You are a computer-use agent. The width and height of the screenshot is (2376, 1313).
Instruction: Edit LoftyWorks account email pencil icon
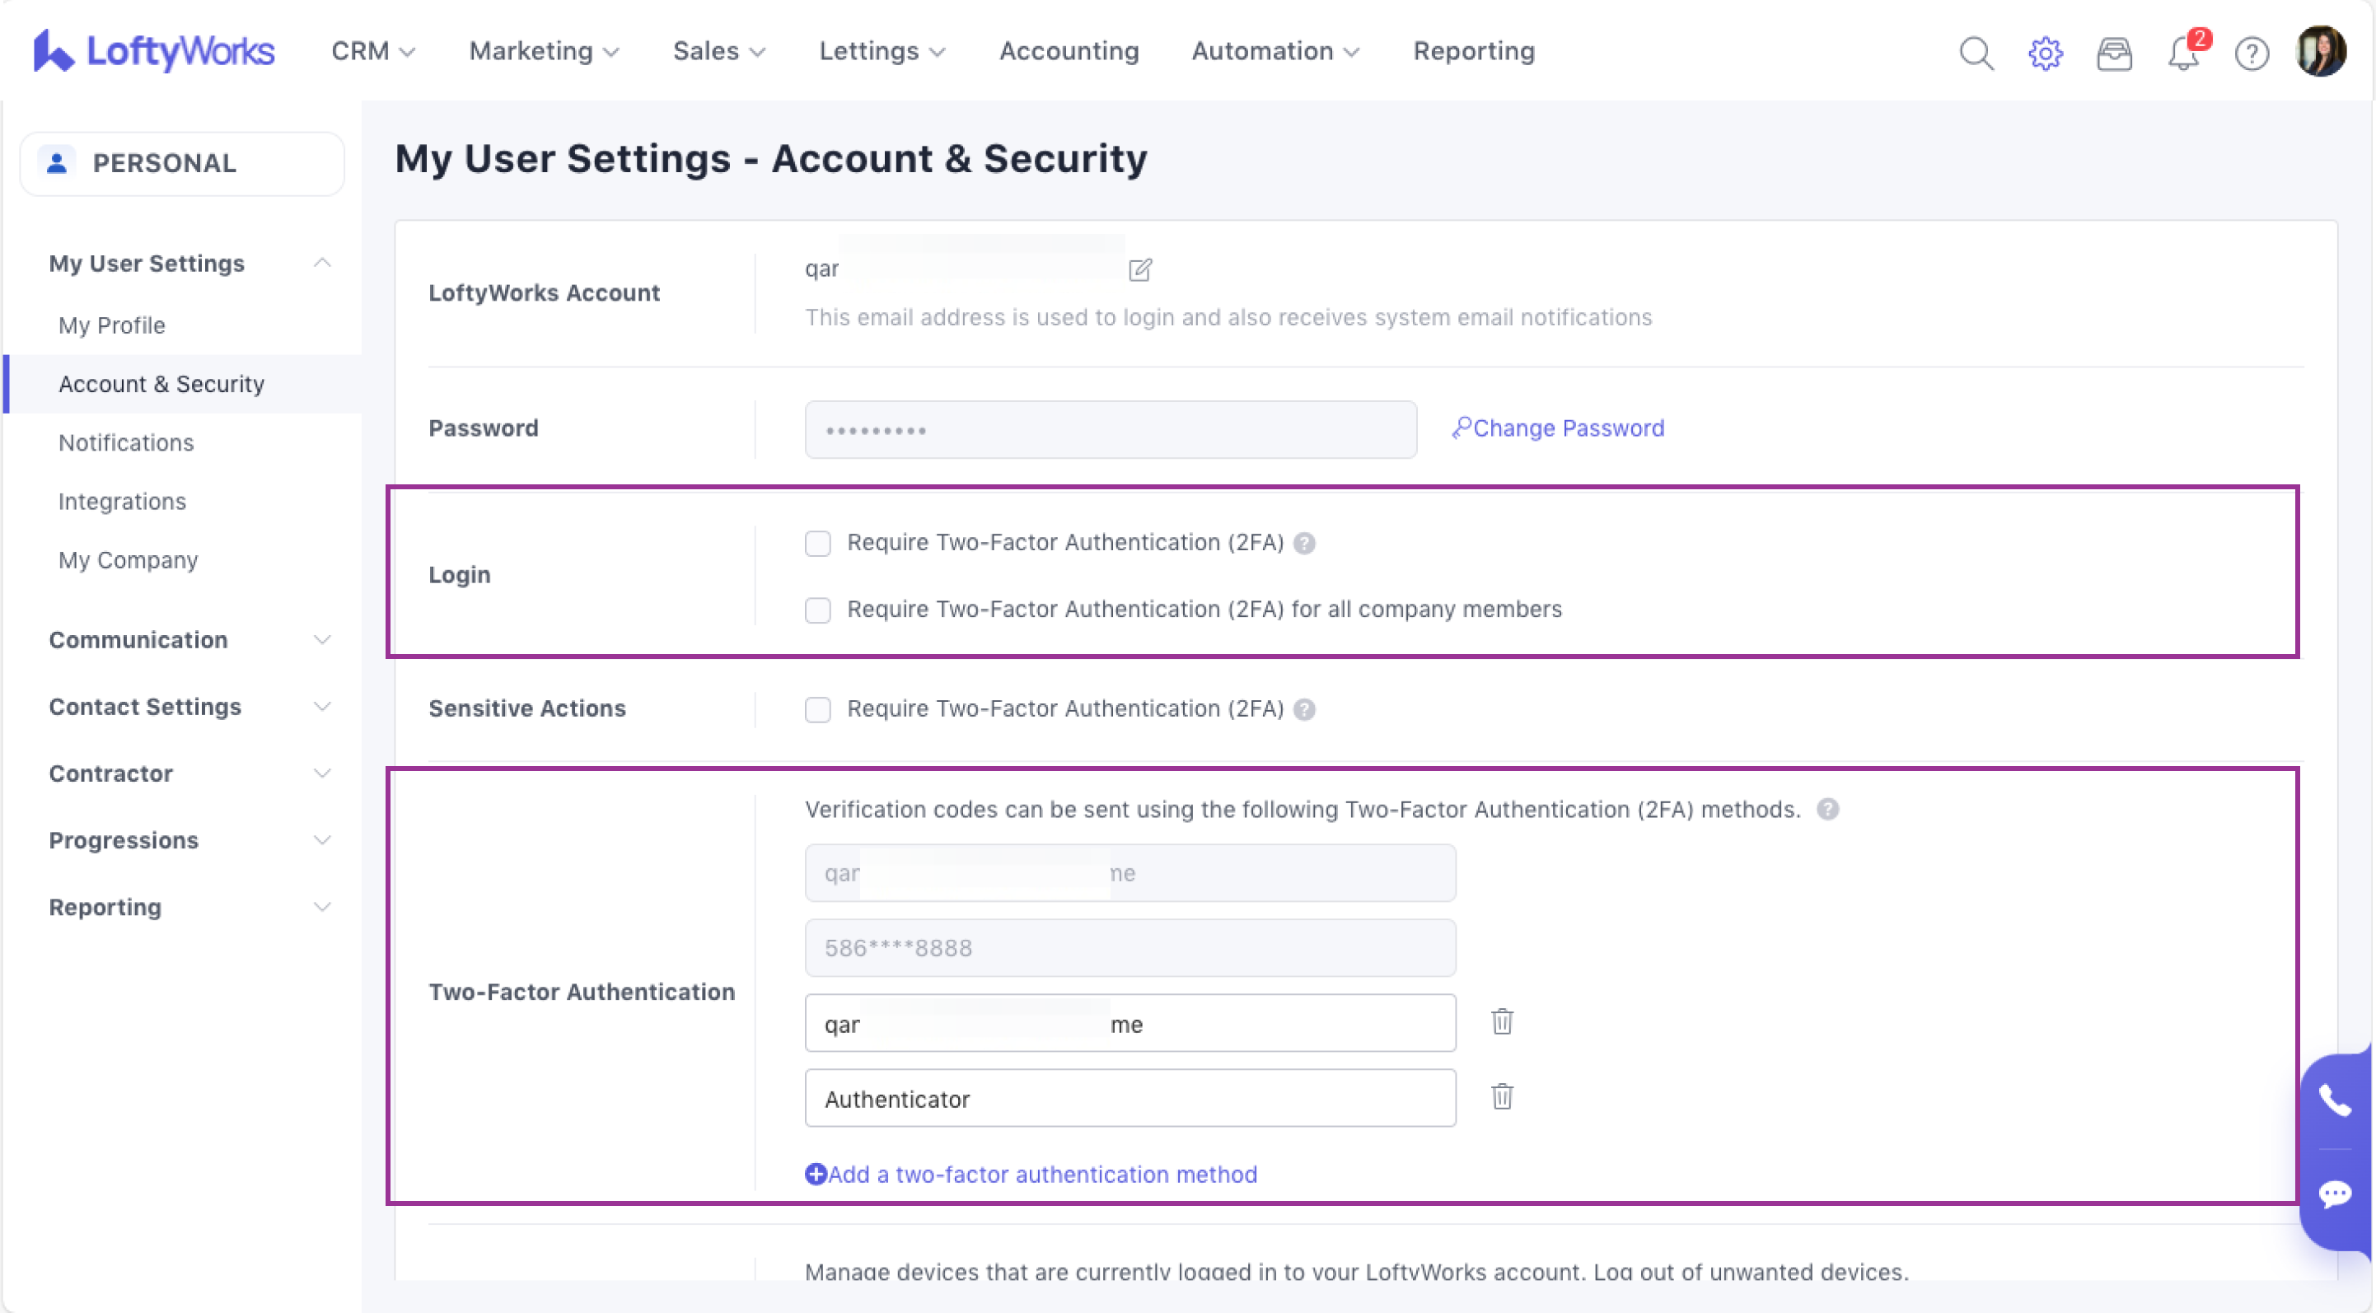pyautogui.click(x=1140, y=269)
